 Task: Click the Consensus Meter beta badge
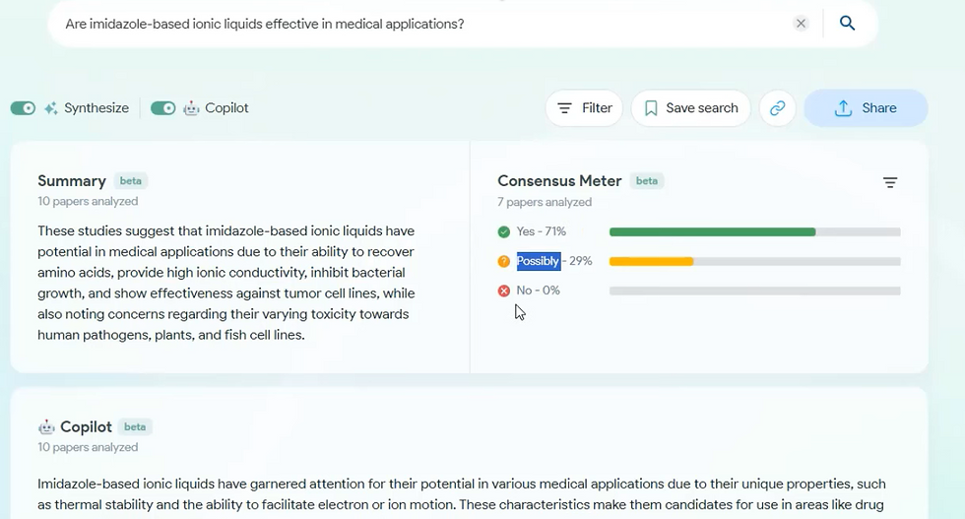[x=647, y=181]
